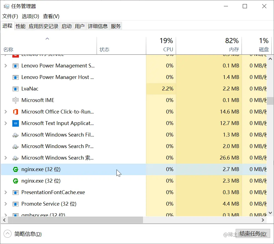Click the icon of nginx.exe using 2.3 MB
The width and height of the screenshot is (274, 244).
16,181
